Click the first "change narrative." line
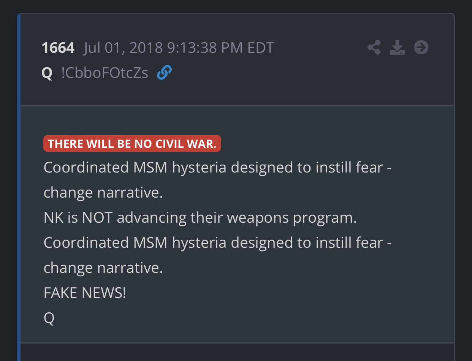The height and width of the screenshot is (361, 472). coord(103,193)
